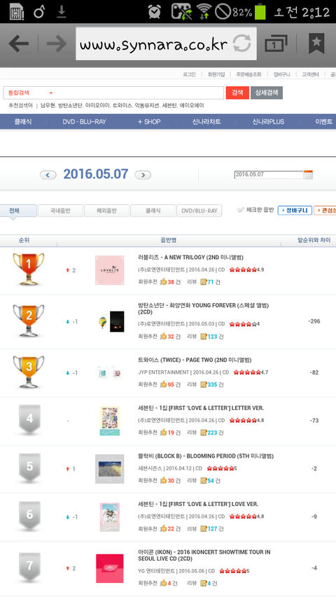Click thumbs-up icon for Lovelyz album

[163, 282]
